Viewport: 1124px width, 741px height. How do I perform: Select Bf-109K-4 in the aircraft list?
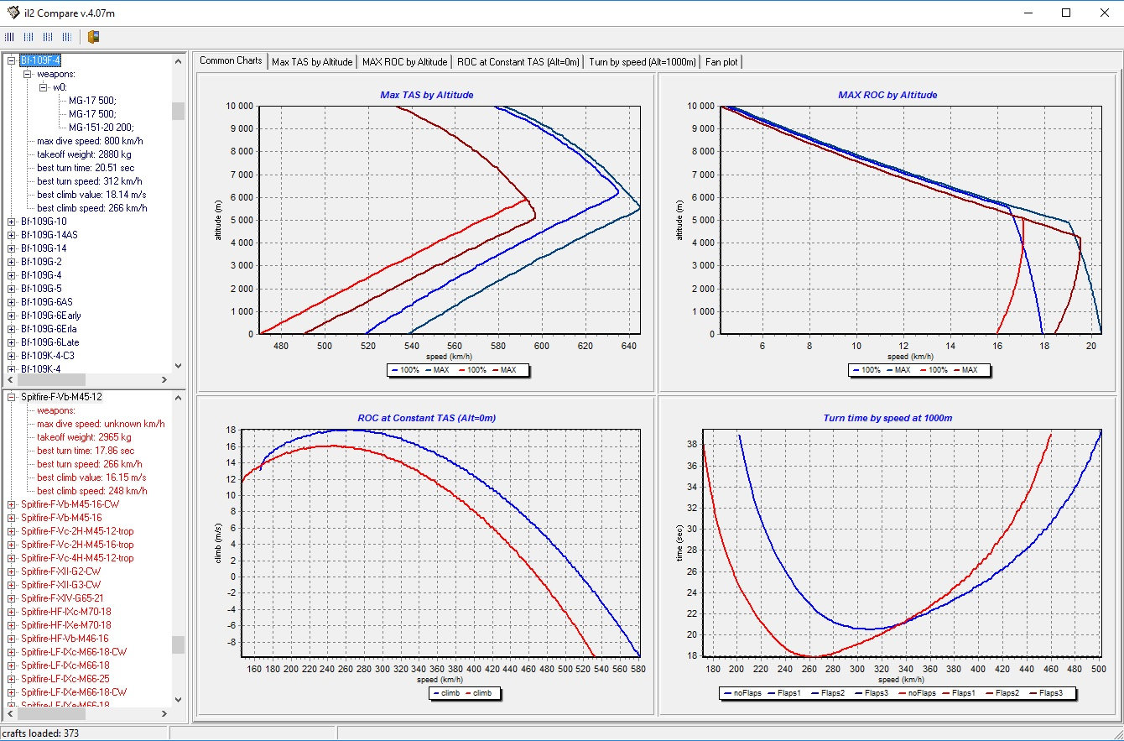tap(41, 369)
